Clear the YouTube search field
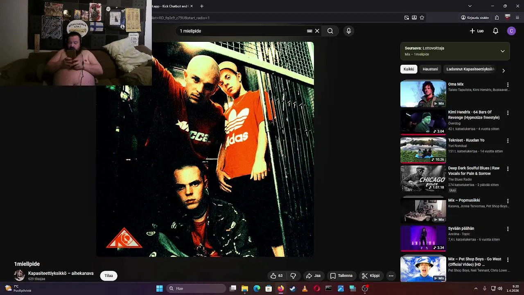The image size is (524, 295). click(x=317, y=31)
